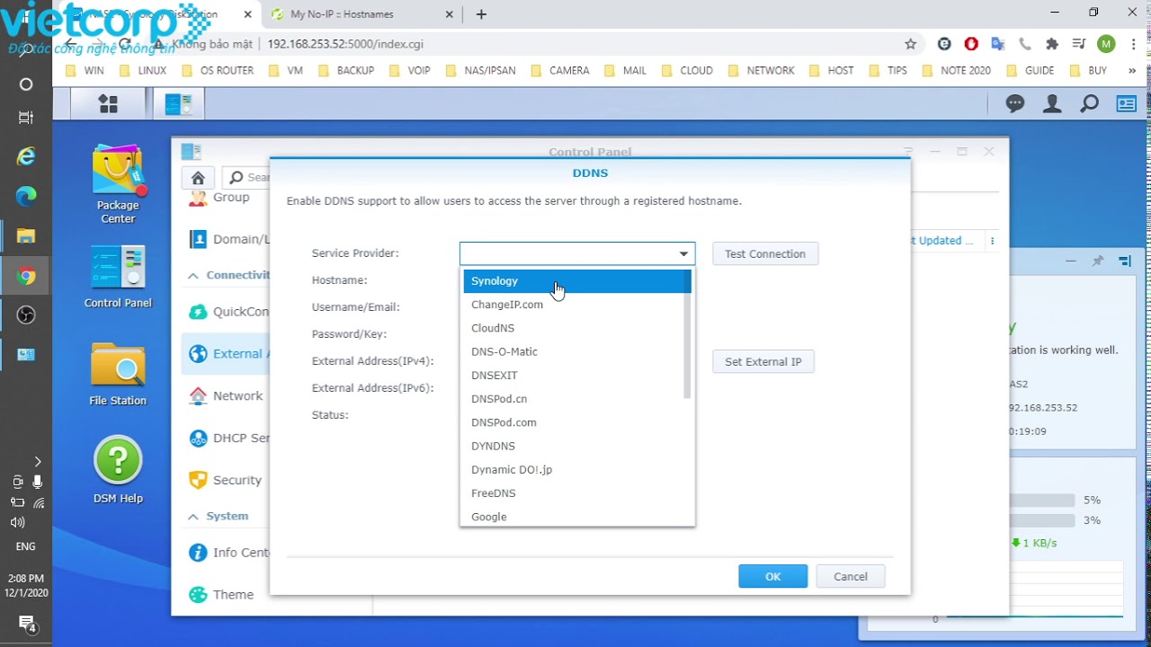Open File Station desktop icon
Image resolution: width=1151 pixels, height=647 pixels.
118,374
